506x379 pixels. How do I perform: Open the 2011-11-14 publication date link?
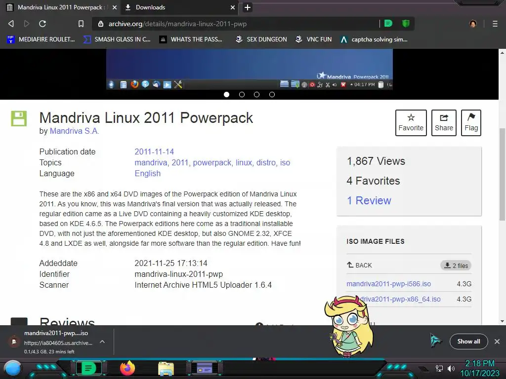tap(154, 152)
